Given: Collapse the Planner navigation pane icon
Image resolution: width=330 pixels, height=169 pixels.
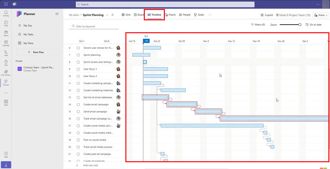Looking at the screenshot, I should (57, 14).
